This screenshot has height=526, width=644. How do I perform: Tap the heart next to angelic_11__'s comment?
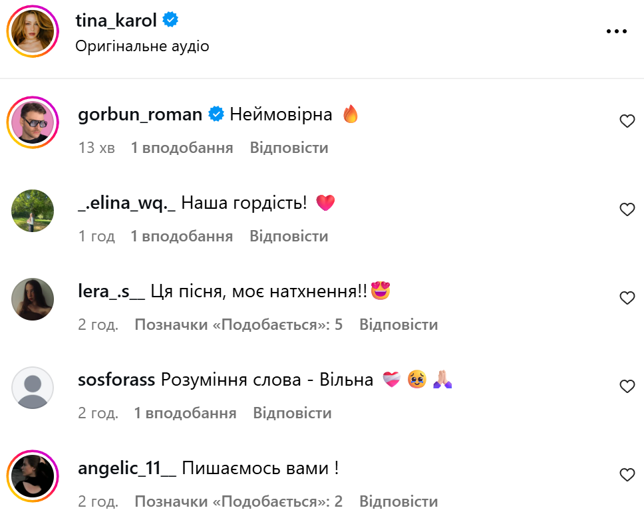coord(627,475)
